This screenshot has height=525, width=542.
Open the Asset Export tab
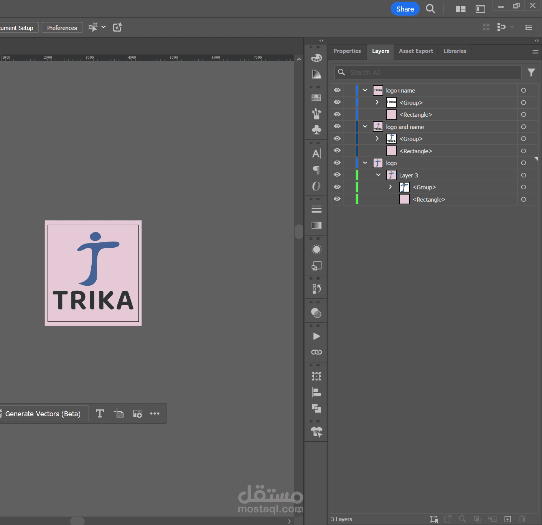pyautogui.click(x=416, y=51)
